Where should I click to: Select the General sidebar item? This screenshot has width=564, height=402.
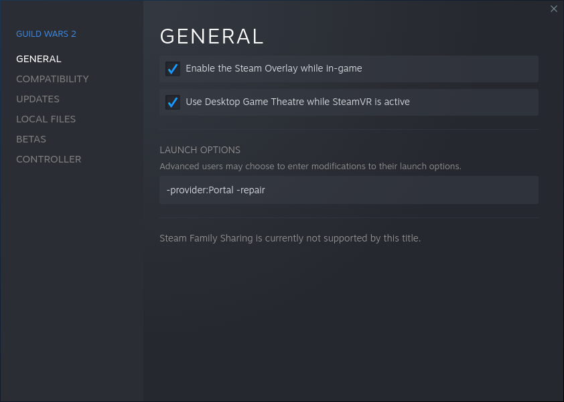(39, 59)
